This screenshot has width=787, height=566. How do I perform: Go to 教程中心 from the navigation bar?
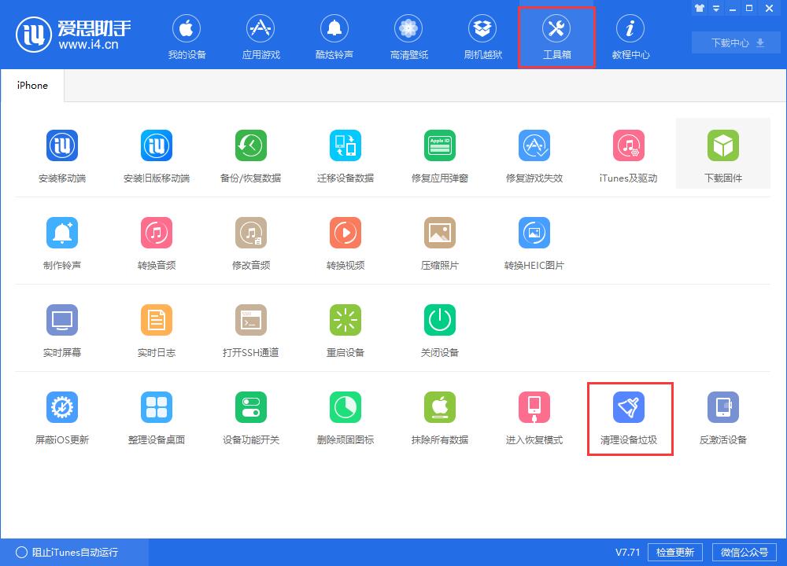tap(630, 35)
